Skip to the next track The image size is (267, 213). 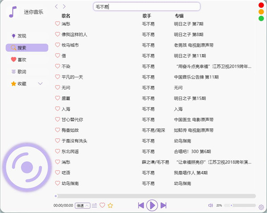[x=163, y=205]
